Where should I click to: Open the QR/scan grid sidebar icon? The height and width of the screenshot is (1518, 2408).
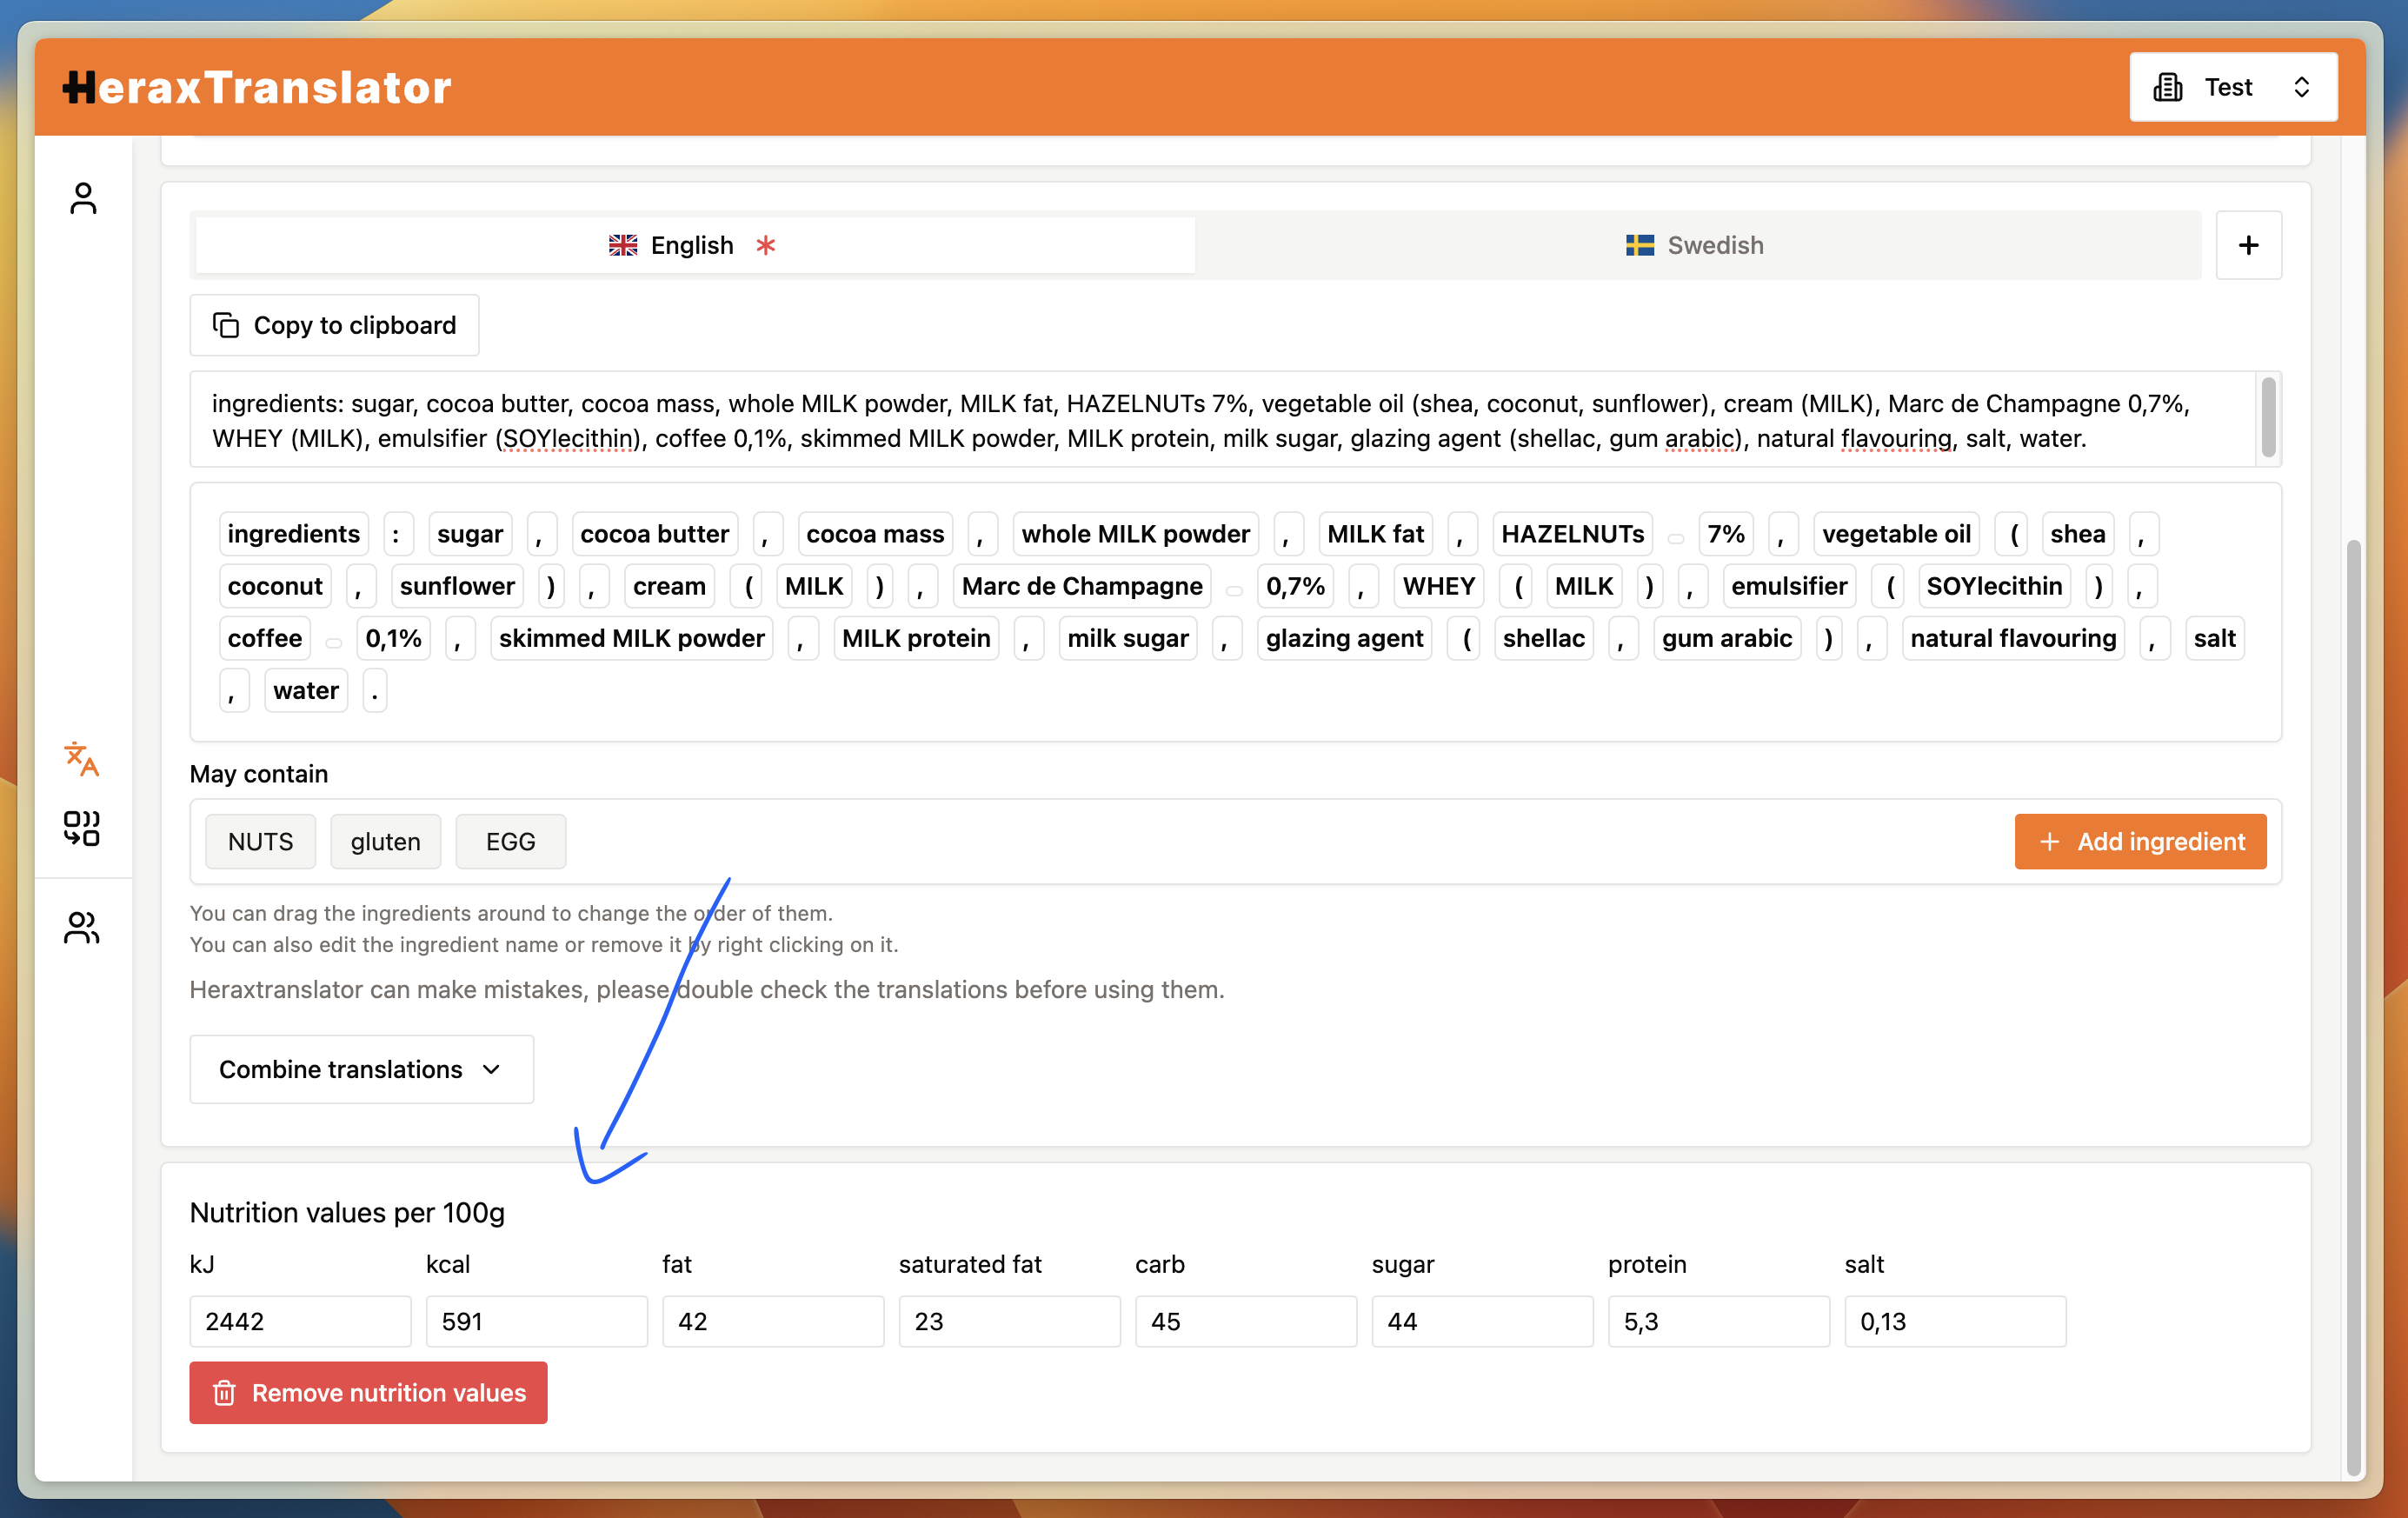pyautogui.click(x=82, y=828)
